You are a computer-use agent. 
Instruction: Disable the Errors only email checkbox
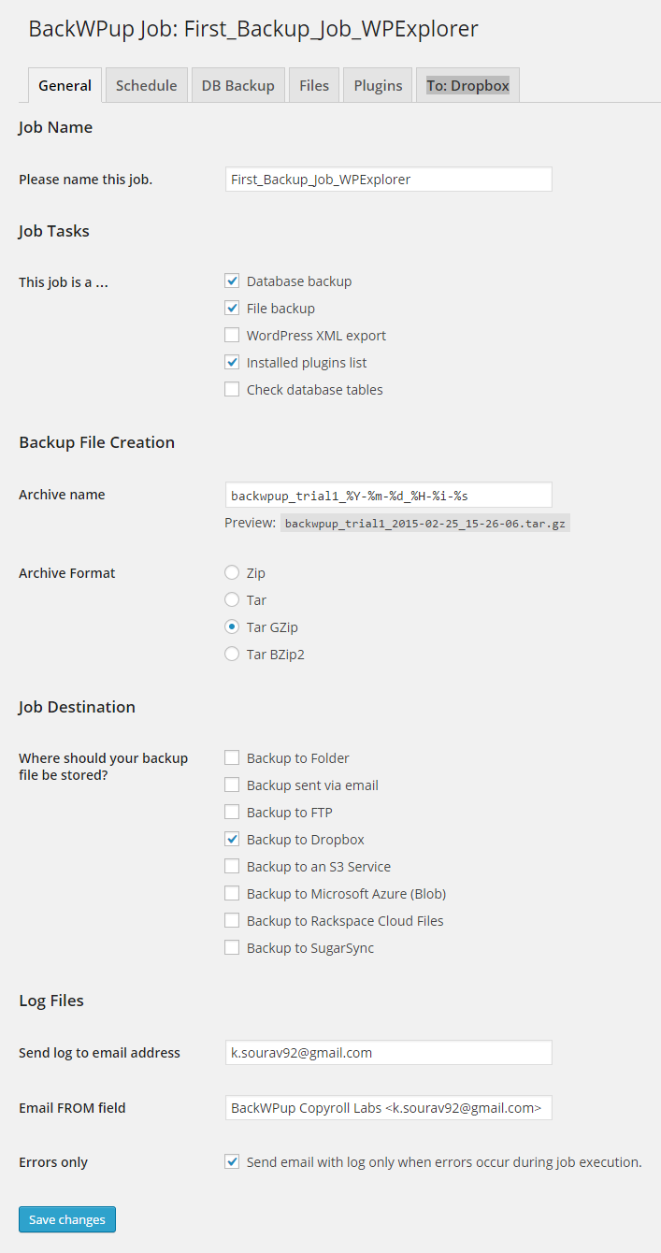click(x=232, y=1161)
